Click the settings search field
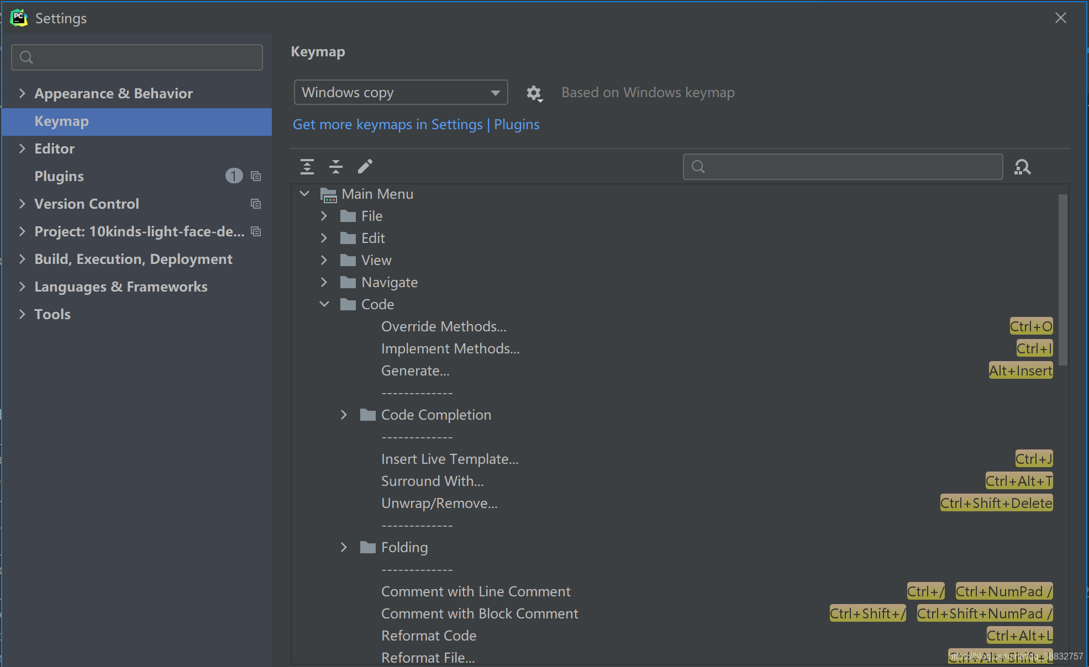1089x667 pixels. pos(137,57)
